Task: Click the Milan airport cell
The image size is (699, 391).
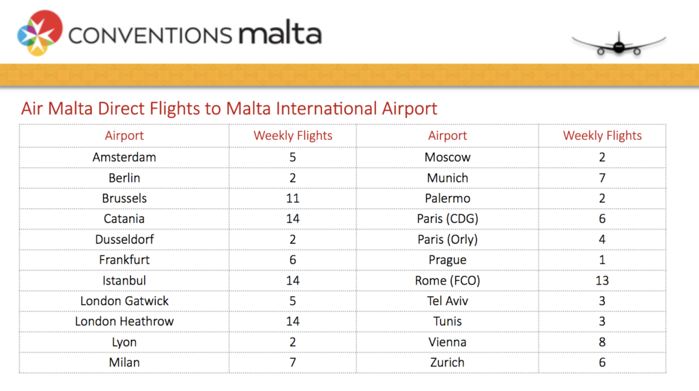Action: pyautogui.click(x=124, y=362)
